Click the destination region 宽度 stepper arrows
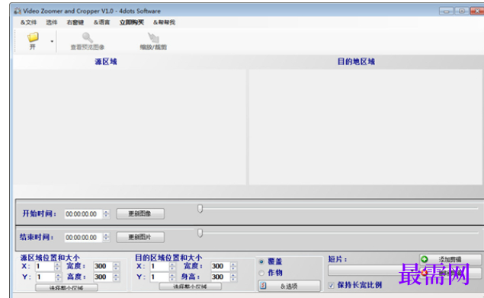 [x=233, y=266]
